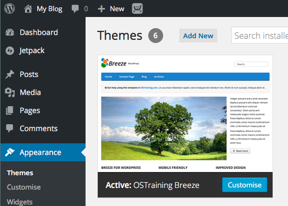Click the Appearance paintbrush icon
This screenshot has height=206, width=288.
tap(10, 152)
